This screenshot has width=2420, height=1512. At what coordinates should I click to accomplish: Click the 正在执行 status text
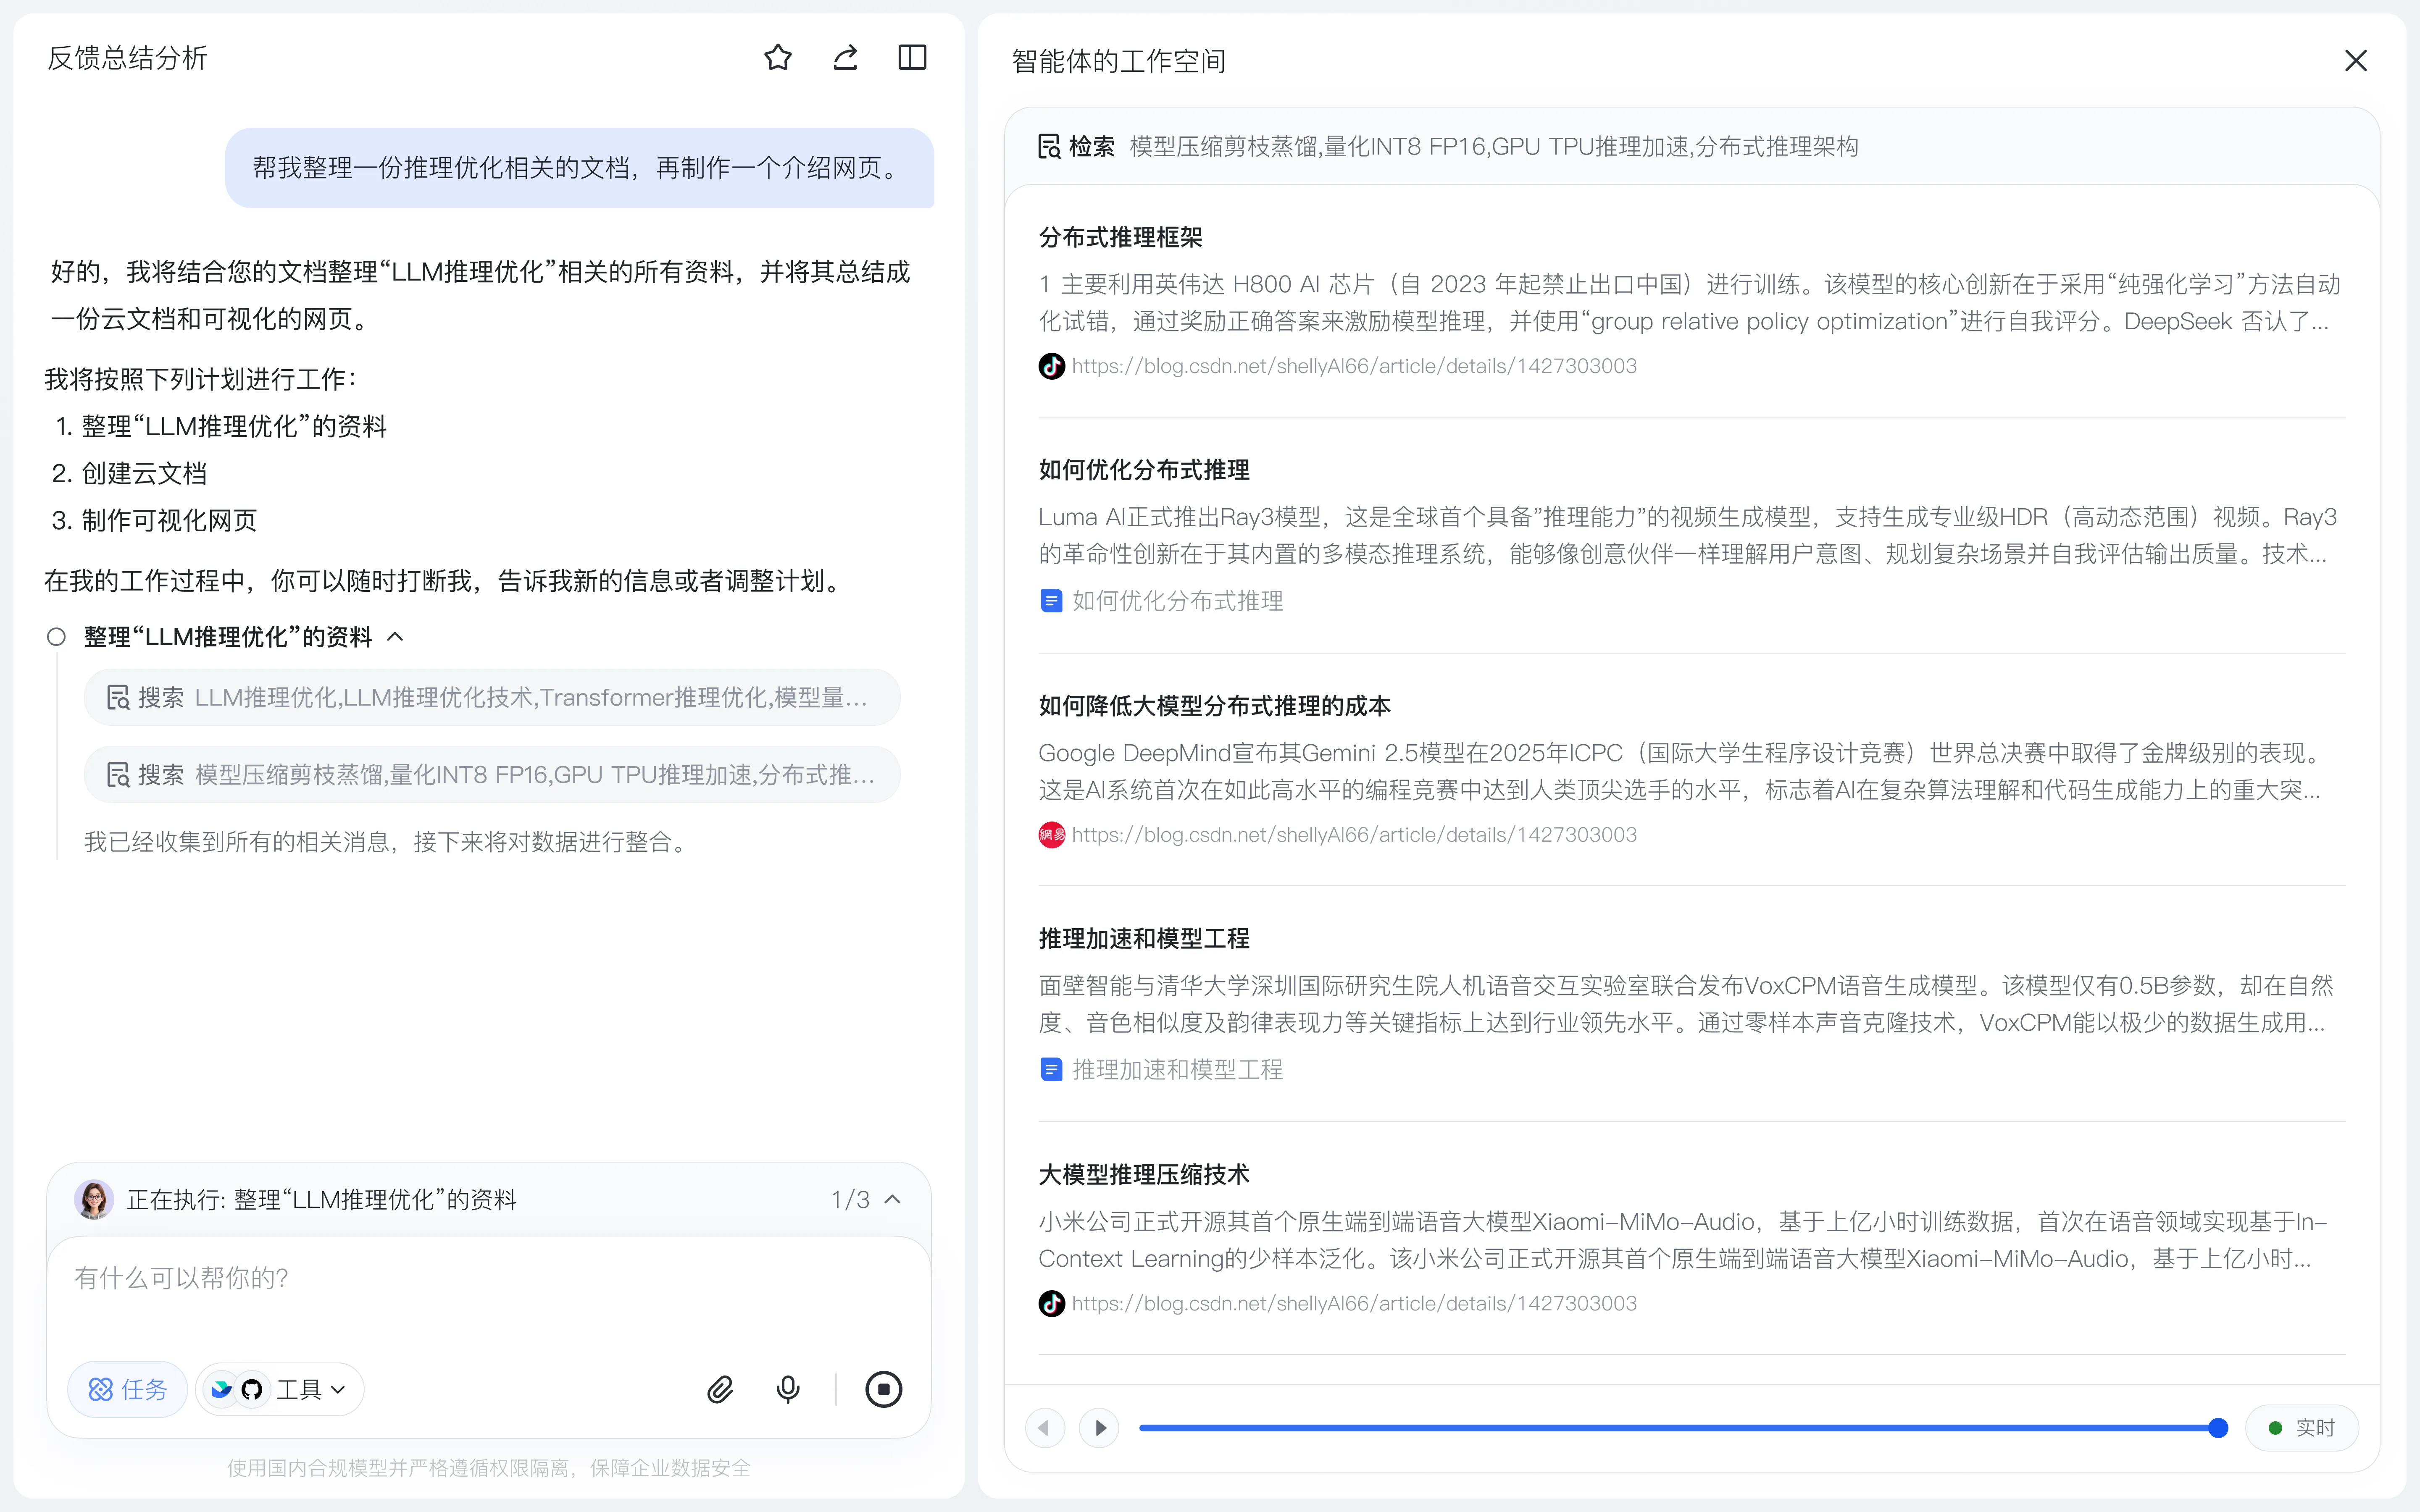click(322, 1199)
